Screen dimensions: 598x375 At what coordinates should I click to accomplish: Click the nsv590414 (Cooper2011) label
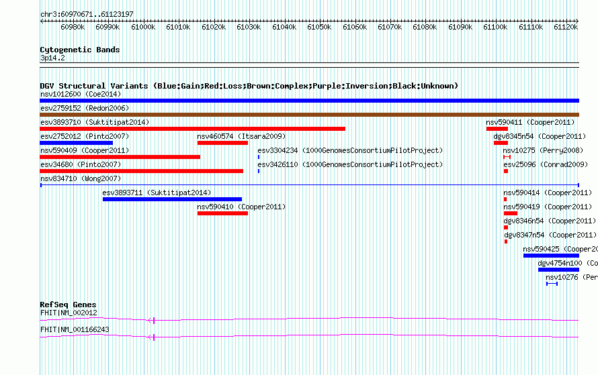(x=548, y=193)
